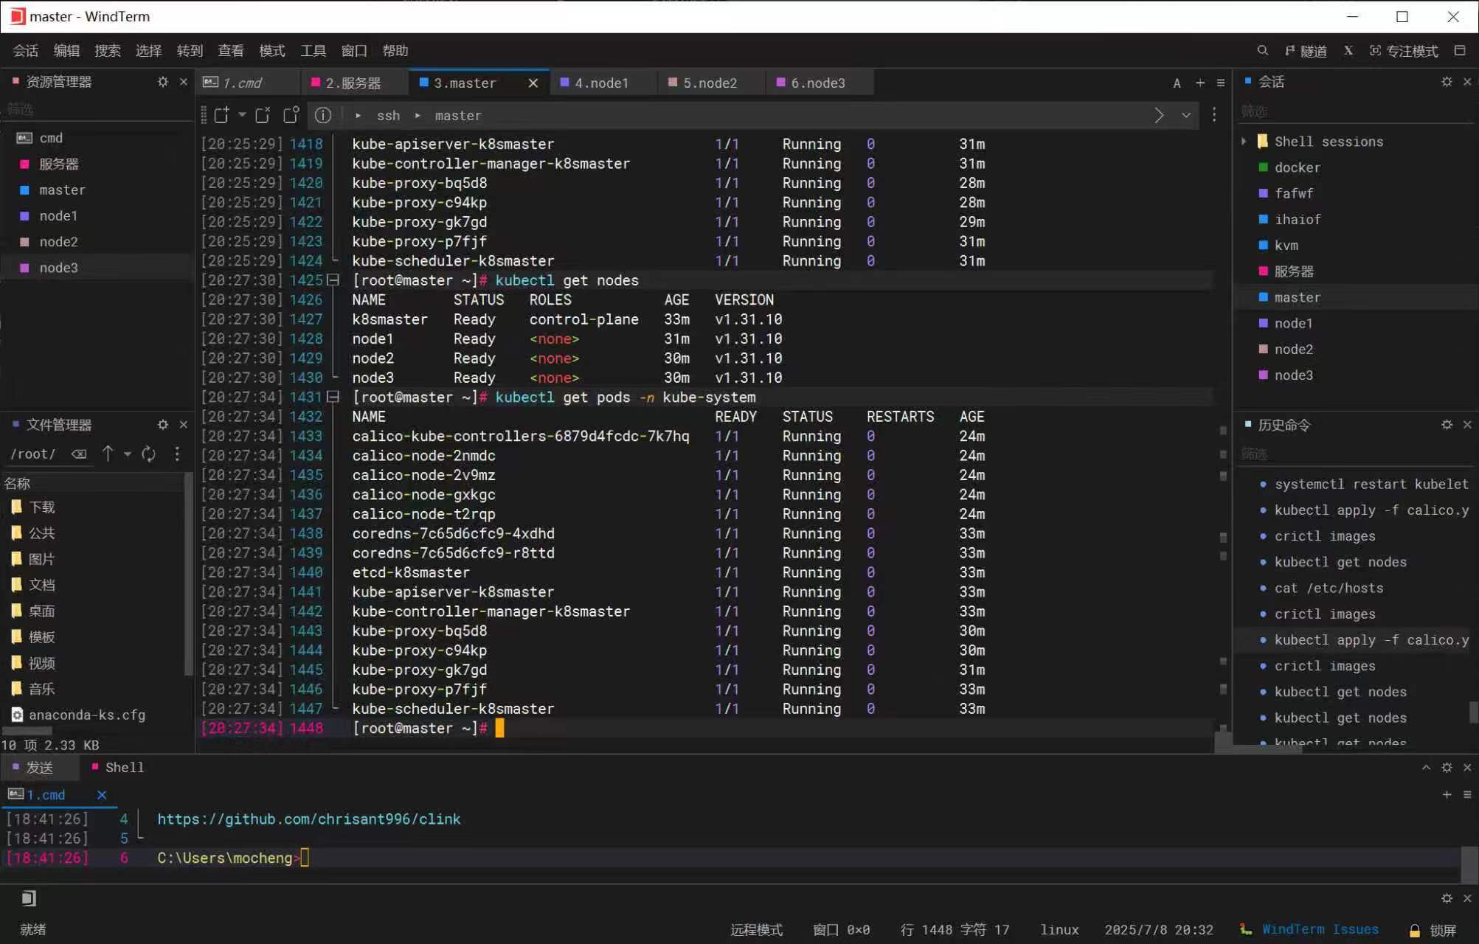Switch to the 5.node2 tab
This screenshot has width=1479, height=944.
[x=710, y=83]
